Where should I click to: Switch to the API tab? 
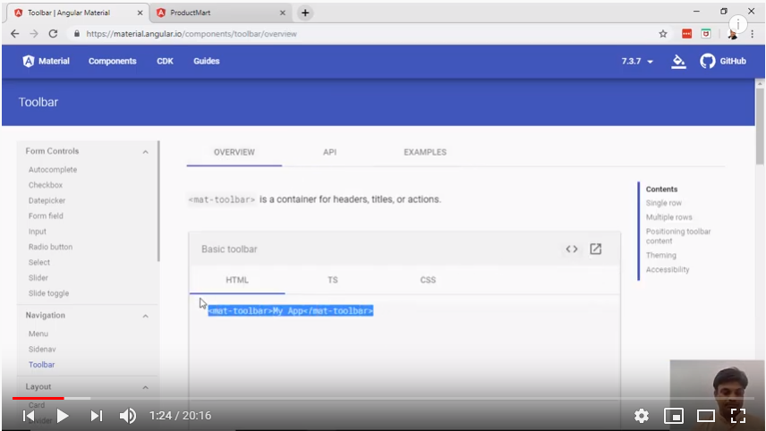coord(329,152)
